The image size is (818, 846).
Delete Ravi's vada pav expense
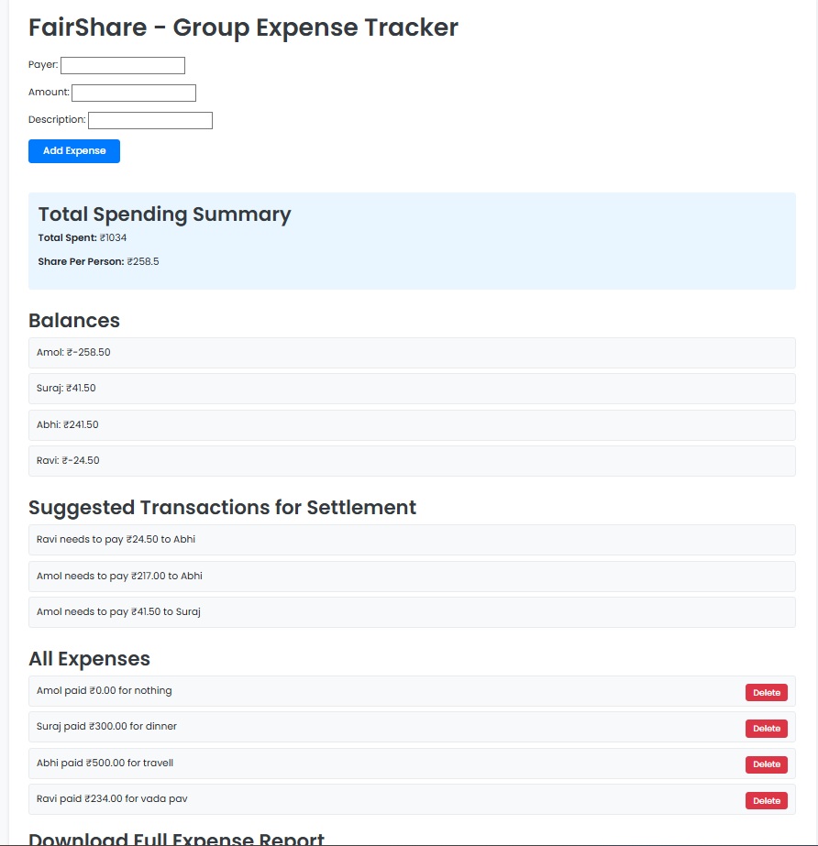[x=767, y=799]
